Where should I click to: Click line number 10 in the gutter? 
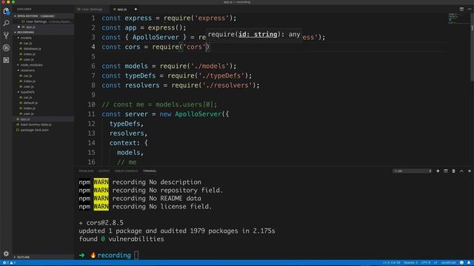coord(91,104)
